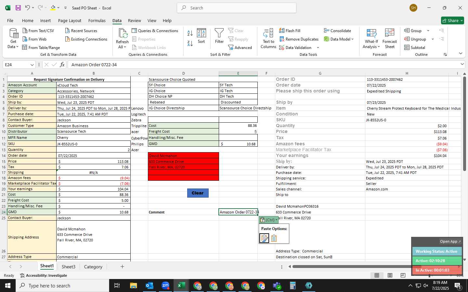Choose Paste Values only option
The width and height of the screenshot is (468, 292).
274,238
